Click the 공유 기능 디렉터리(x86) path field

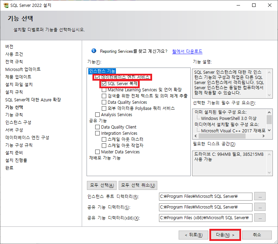click(206, 218)
